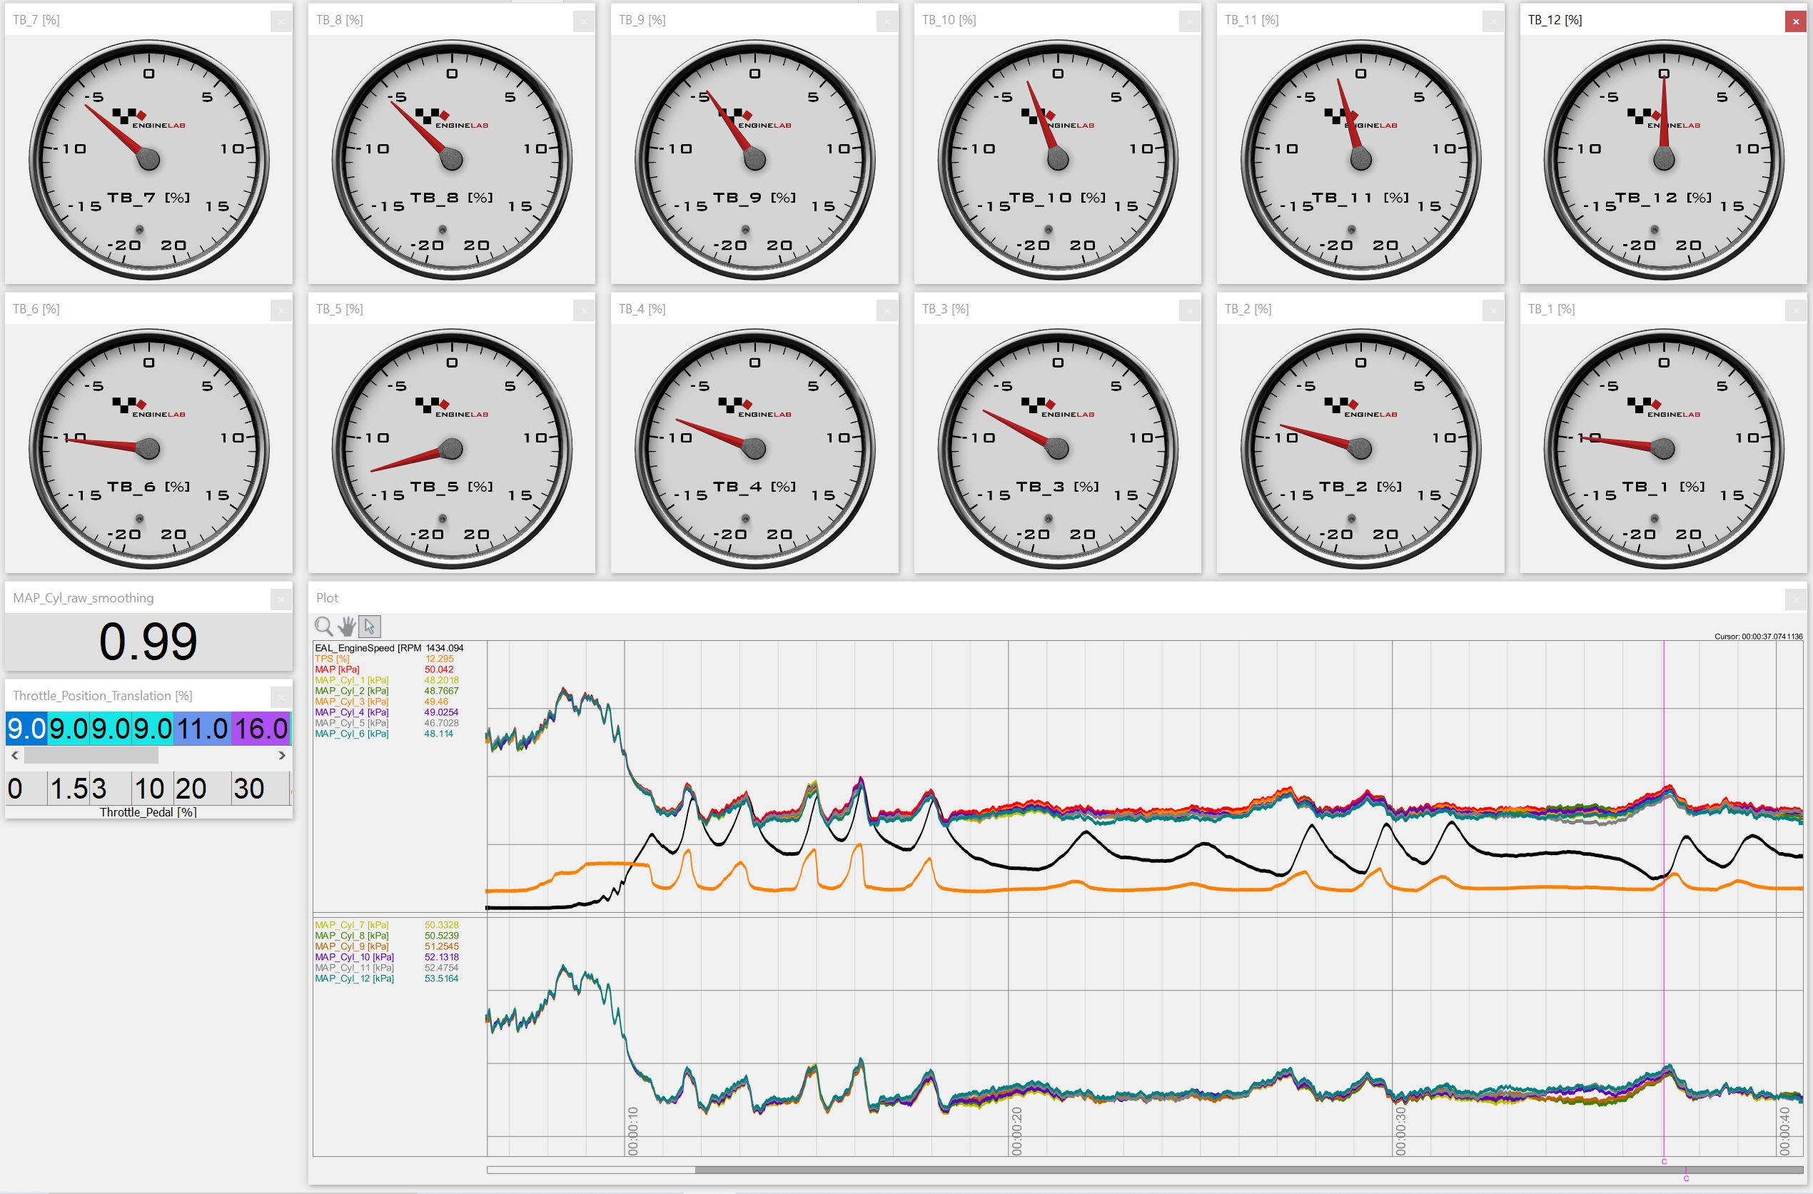Select the 16.0 purple table cell
The image size is (1813, 1194).
pyautogui.click(x=261, y=729)
